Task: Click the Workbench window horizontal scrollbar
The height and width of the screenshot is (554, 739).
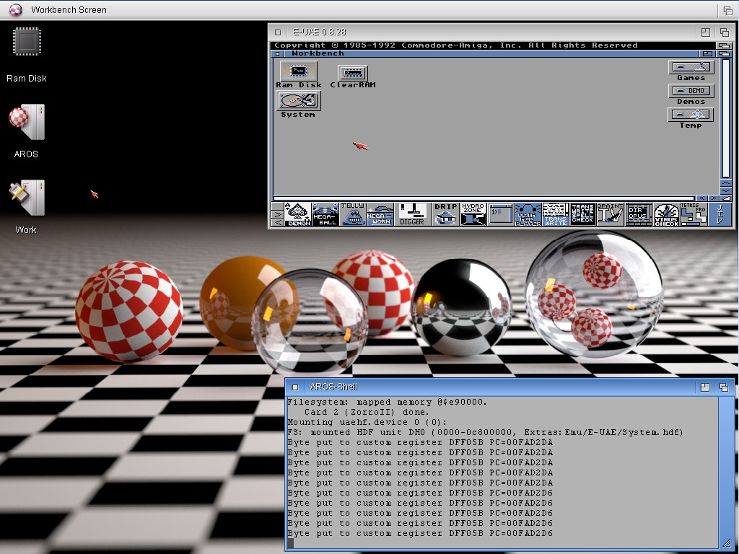Action: [484, 198]
